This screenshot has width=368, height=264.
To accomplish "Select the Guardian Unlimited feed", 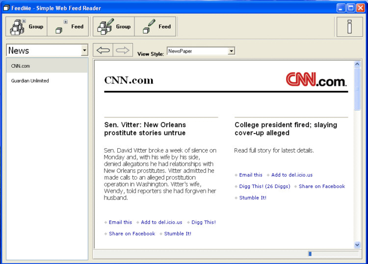I will tap(30, 80).
